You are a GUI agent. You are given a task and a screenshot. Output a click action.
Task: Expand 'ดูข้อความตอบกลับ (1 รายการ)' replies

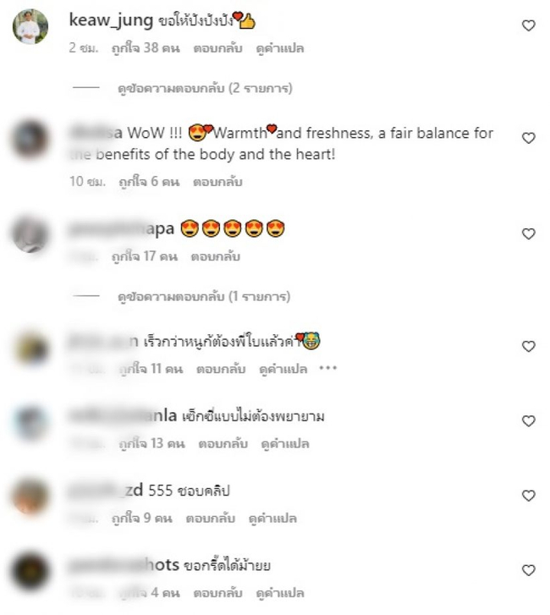(204, 296)
